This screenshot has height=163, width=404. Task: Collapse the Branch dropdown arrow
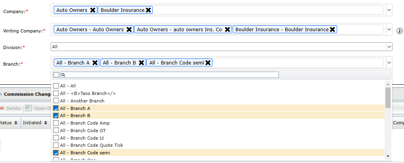pos(389,63)
